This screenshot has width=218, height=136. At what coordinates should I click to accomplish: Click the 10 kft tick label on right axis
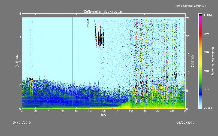point(188,72)
